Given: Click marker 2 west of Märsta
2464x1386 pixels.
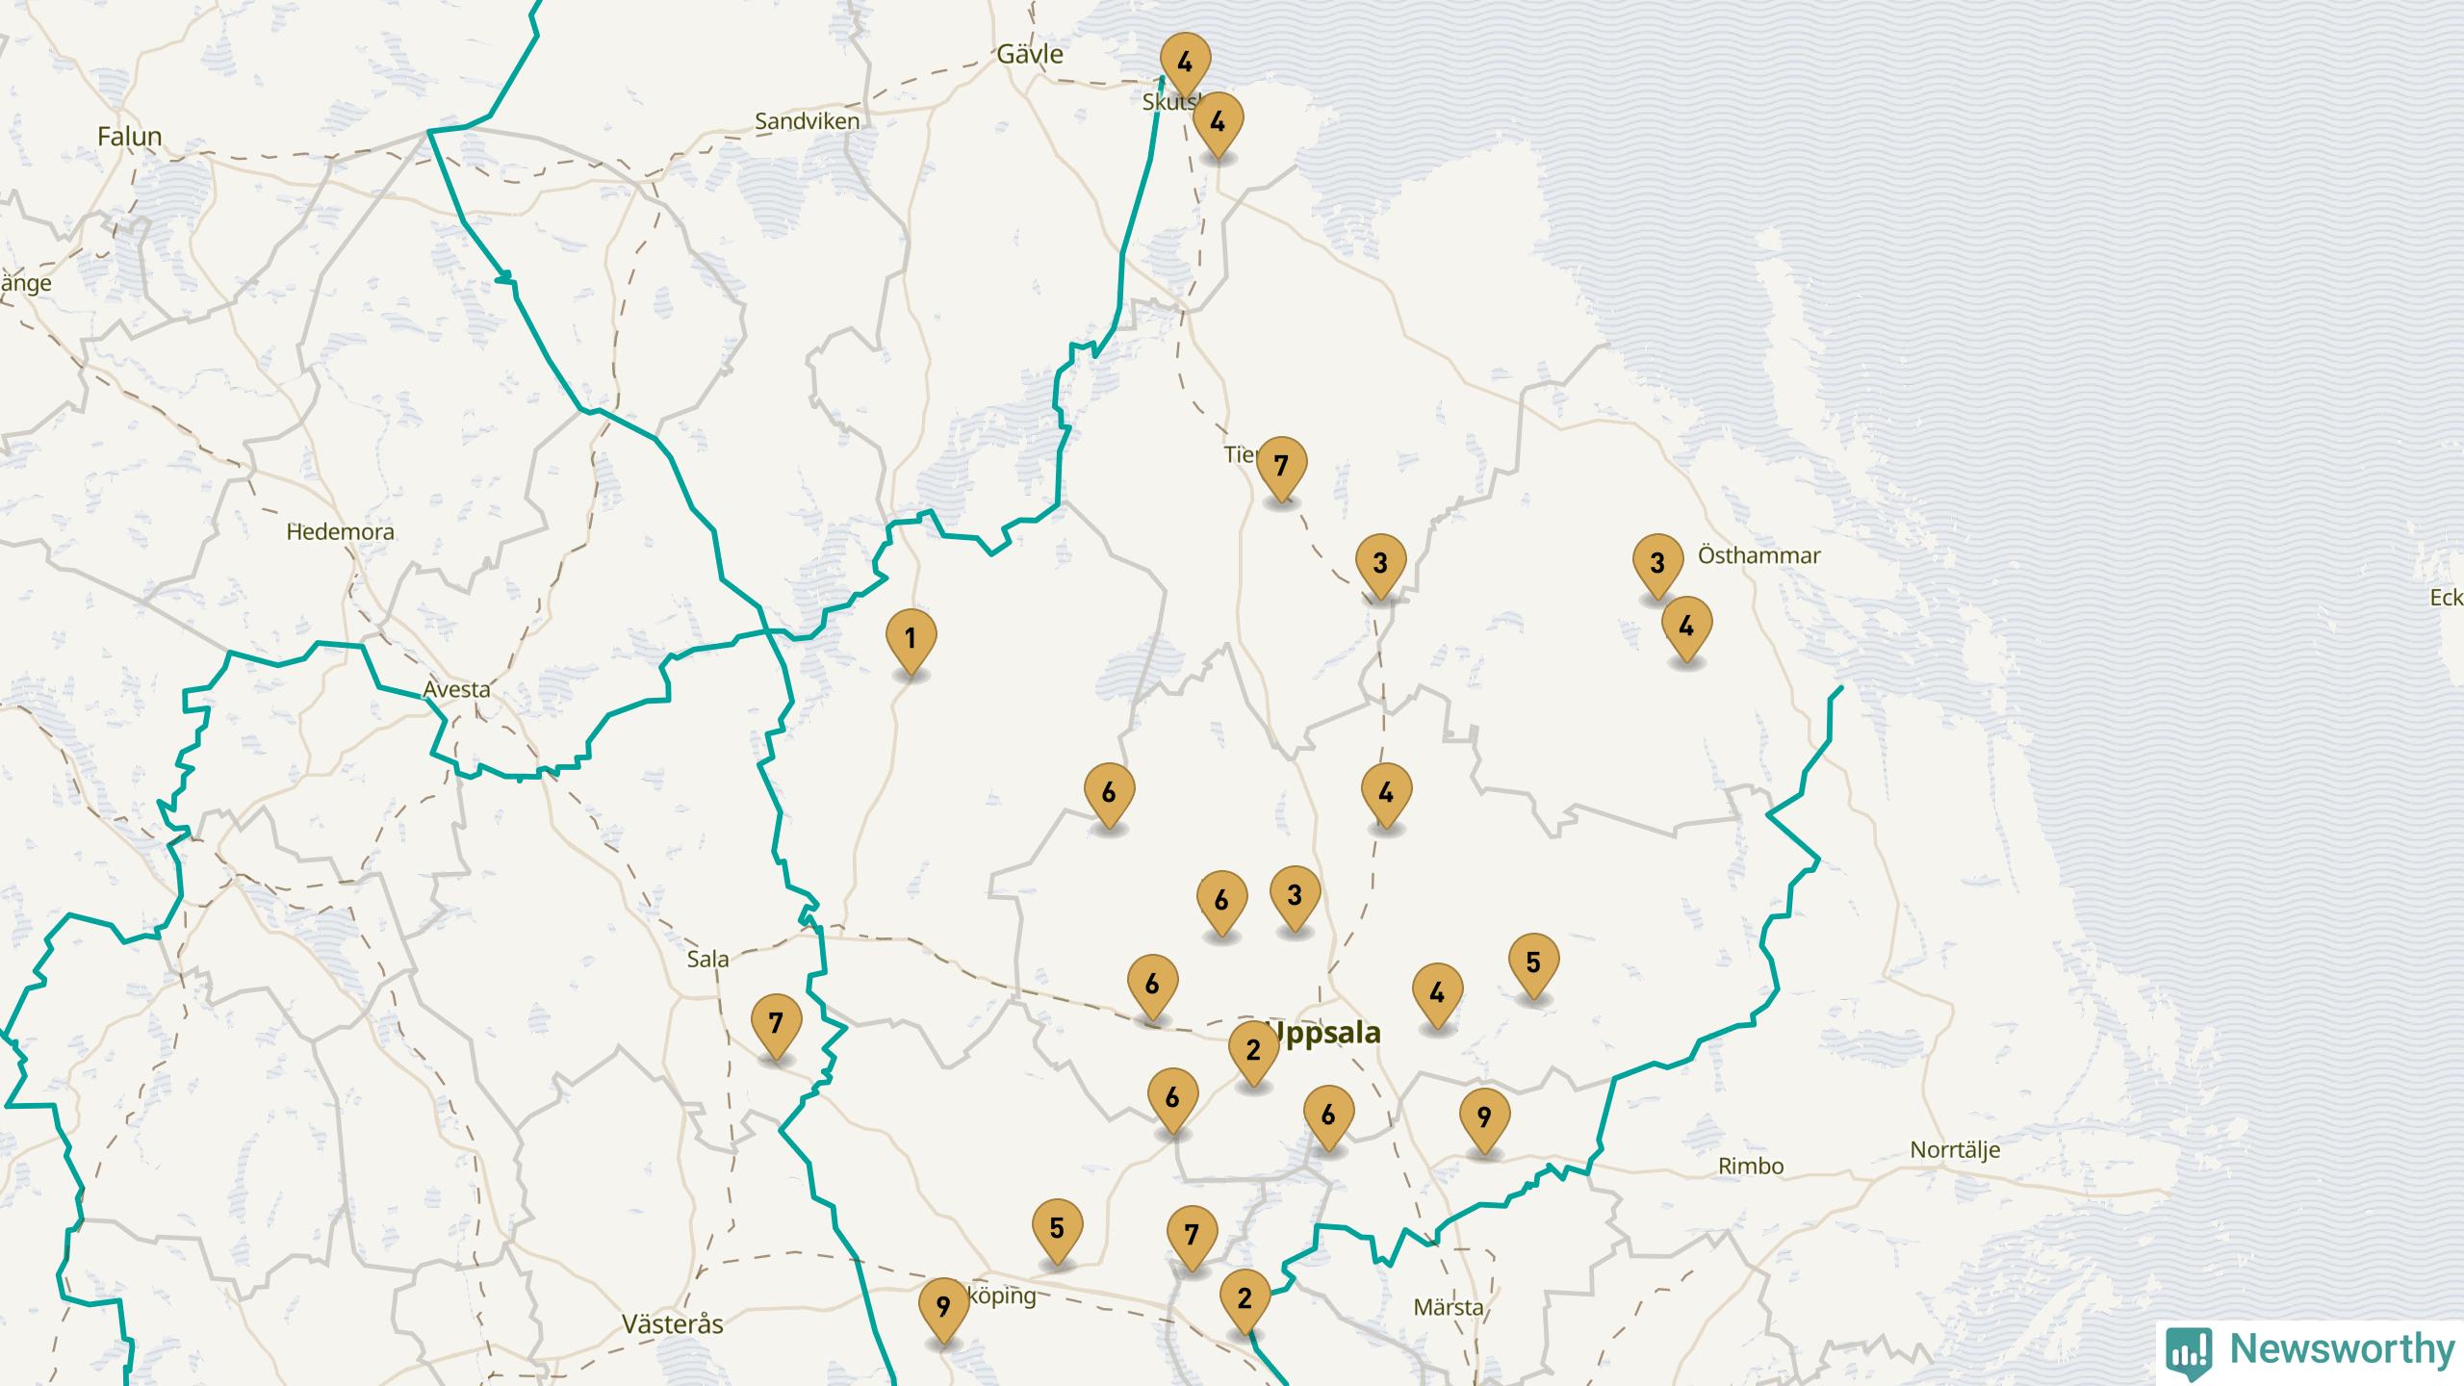Looking at the screenshot, I should coord(1245,1301).
